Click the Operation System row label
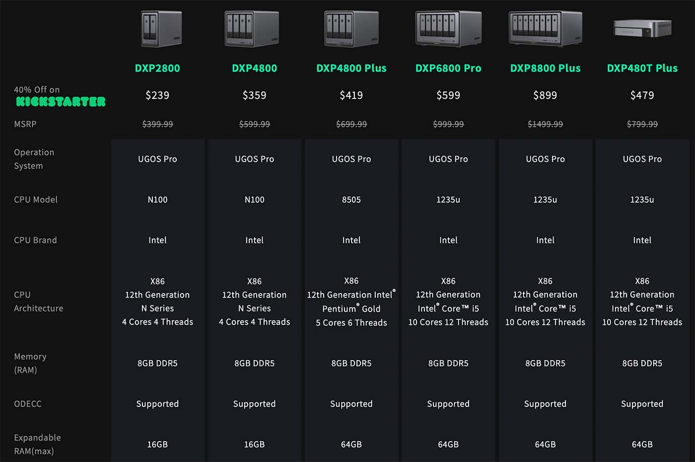Image resolution: width=695 pixels, height=462 pixels. [x=34, y=159]
